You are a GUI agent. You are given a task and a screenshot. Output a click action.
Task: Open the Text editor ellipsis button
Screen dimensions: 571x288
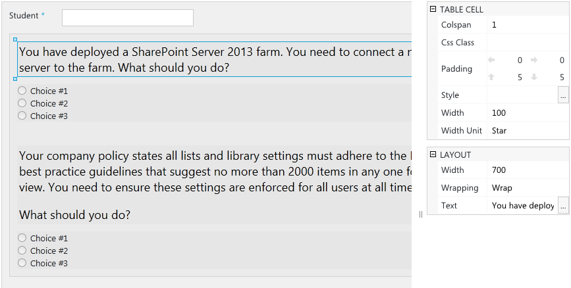563,205
